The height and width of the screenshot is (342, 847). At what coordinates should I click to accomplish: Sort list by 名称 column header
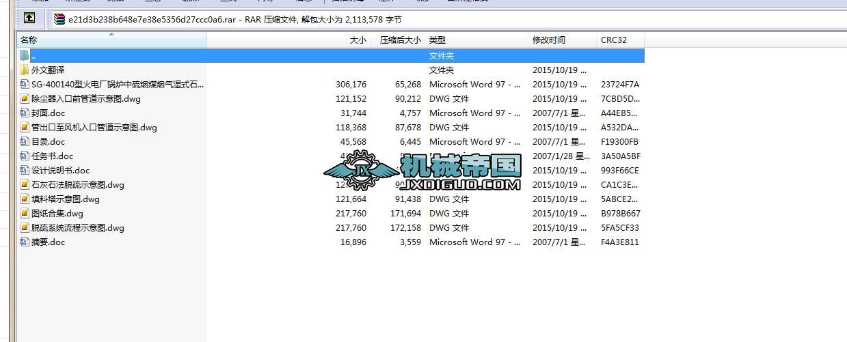click(x=111, y=40)
